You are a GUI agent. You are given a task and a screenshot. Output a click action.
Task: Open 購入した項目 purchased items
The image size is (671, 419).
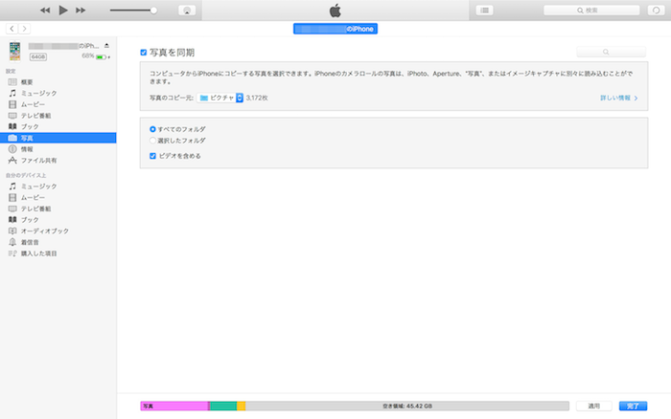tap(58, 254)
